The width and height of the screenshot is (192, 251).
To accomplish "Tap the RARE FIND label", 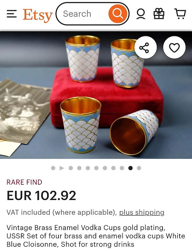I will click(x=24, y=182).
